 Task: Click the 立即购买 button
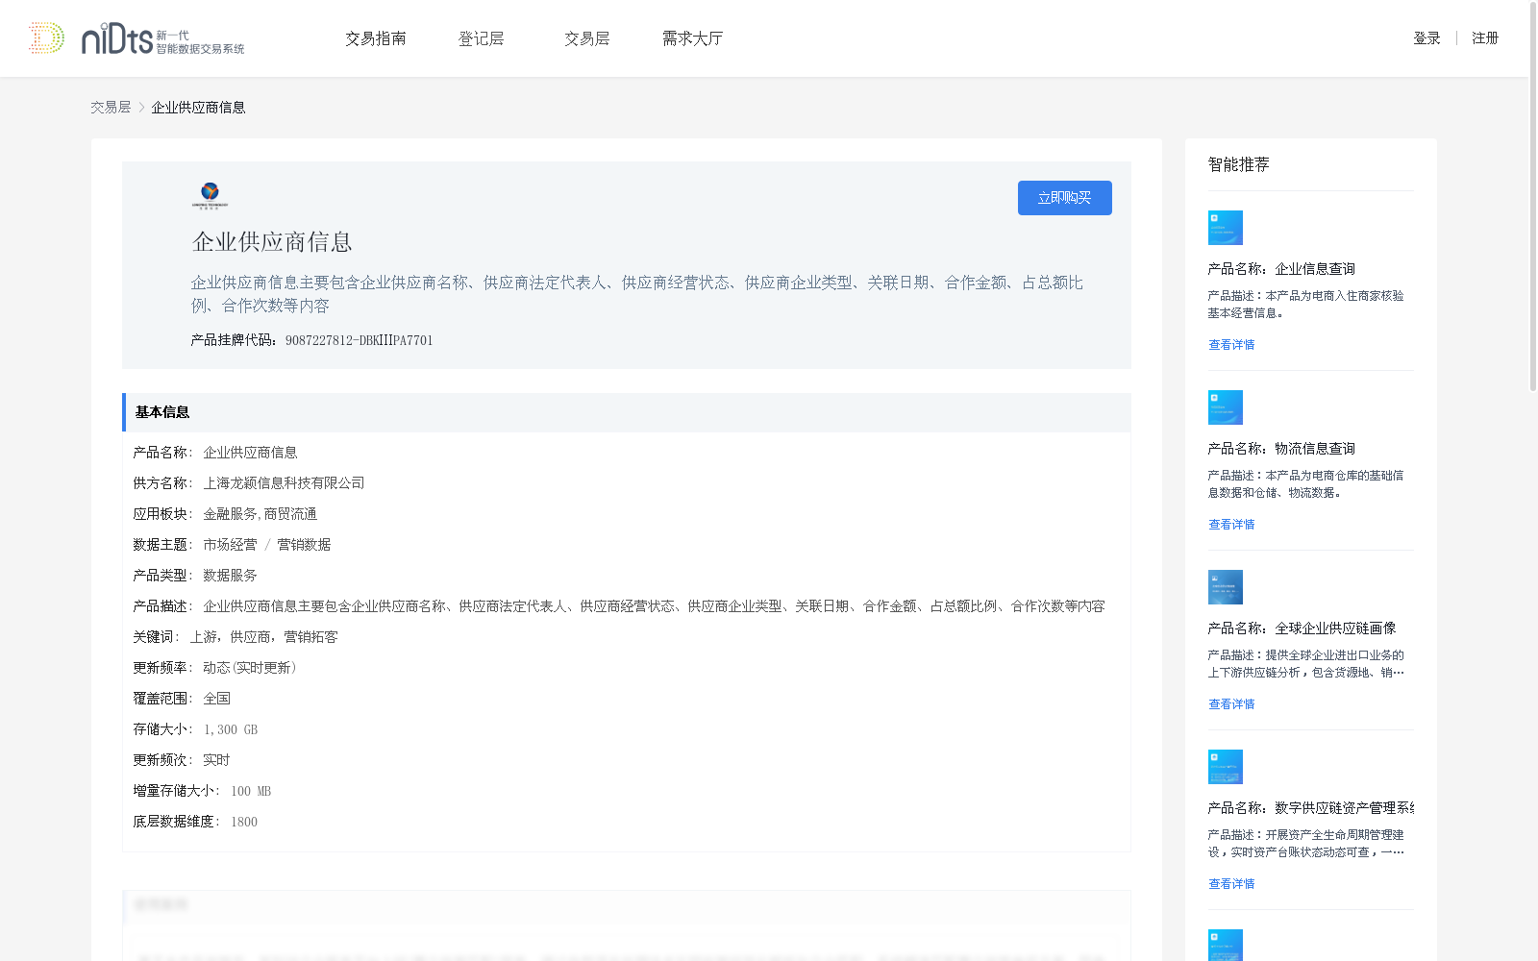pos(1065,198)
